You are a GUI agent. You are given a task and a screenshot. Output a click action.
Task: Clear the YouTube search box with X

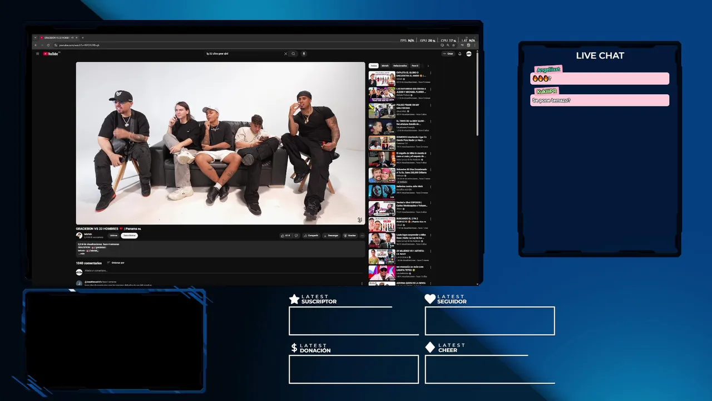[x=286, y=54]
